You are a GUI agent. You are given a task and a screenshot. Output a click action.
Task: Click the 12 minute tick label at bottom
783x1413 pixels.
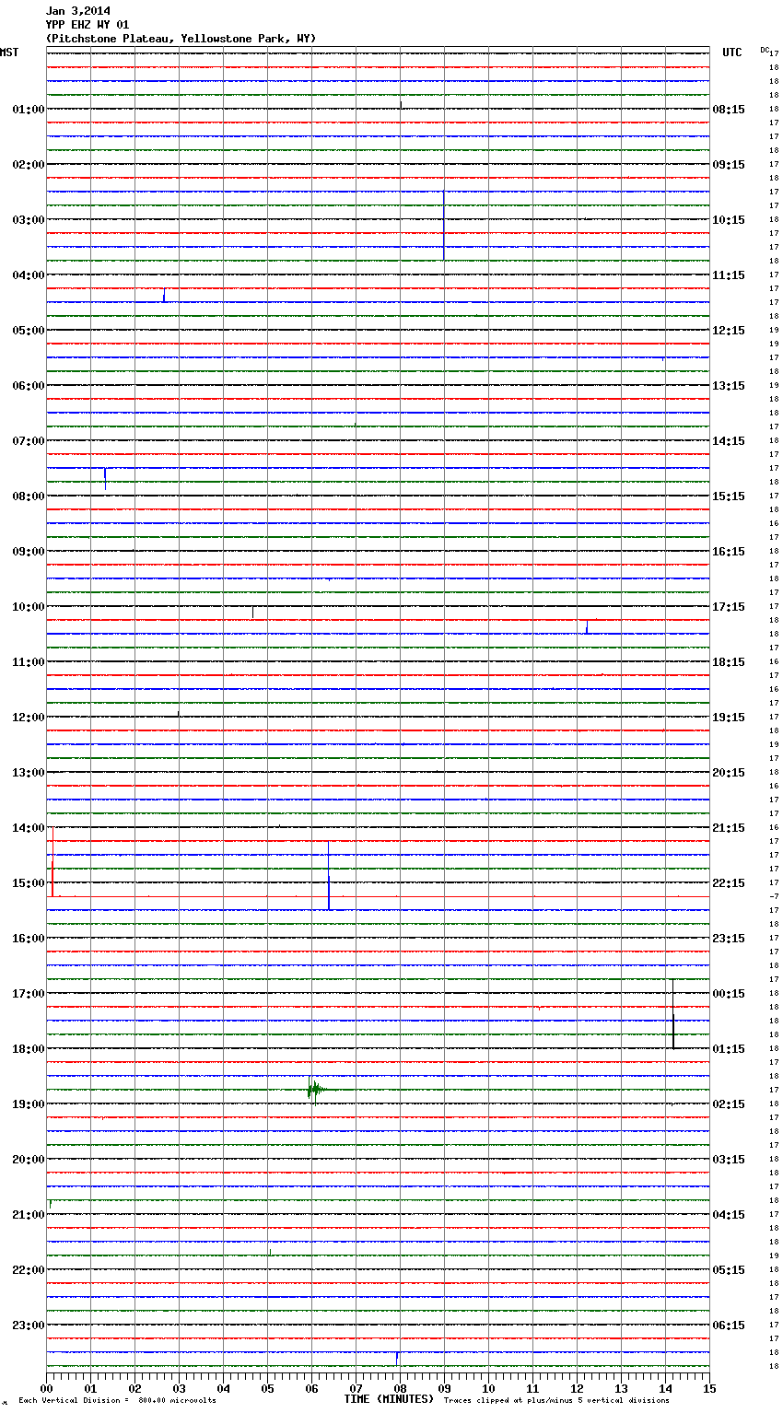coord(577,1387)
